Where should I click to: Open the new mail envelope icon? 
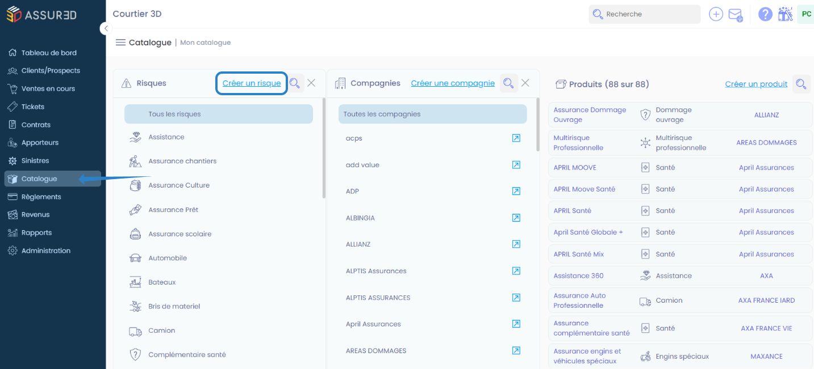736,15
